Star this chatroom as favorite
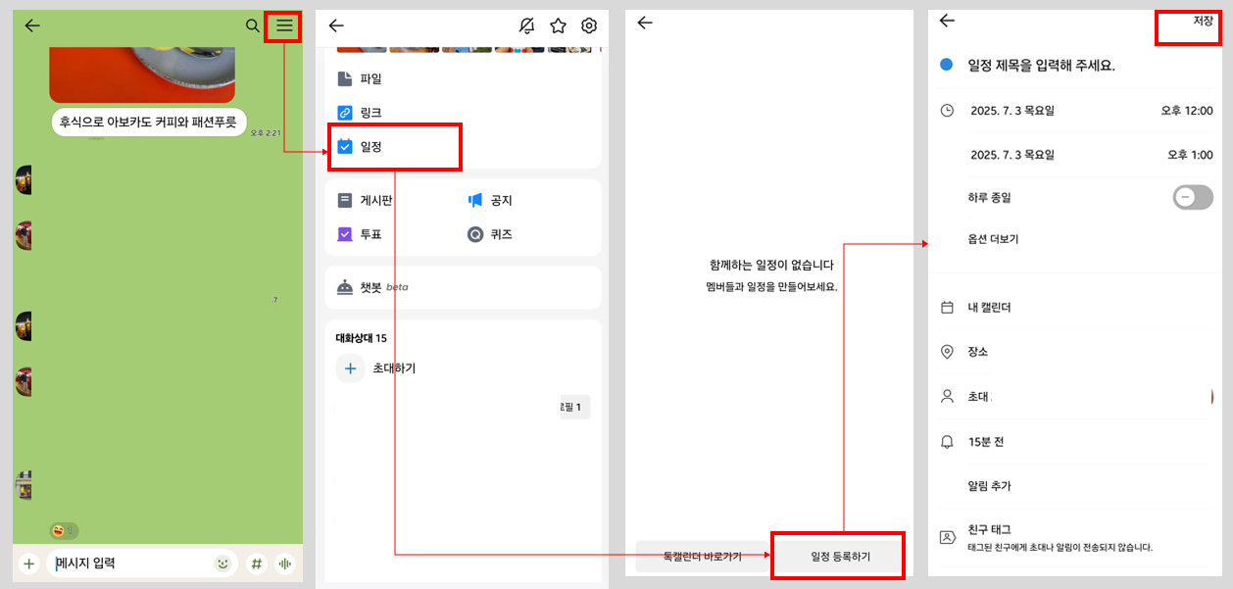This screenshot has width=1233, height=589. (558, 26)
